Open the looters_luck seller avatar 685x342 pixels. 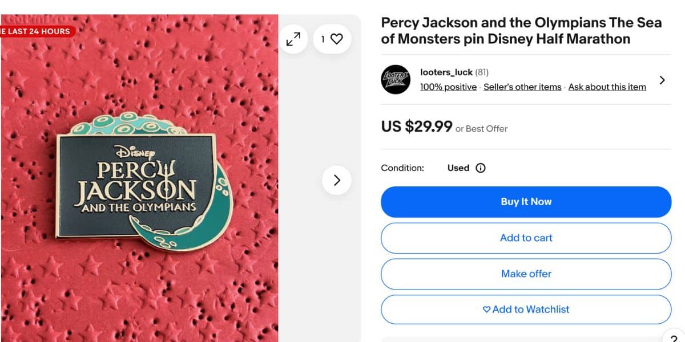pos(396,79)
